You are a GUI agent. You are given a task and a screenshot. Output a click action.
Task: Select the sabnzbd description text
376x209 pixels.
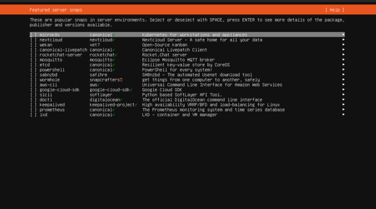tap(197, 75)
